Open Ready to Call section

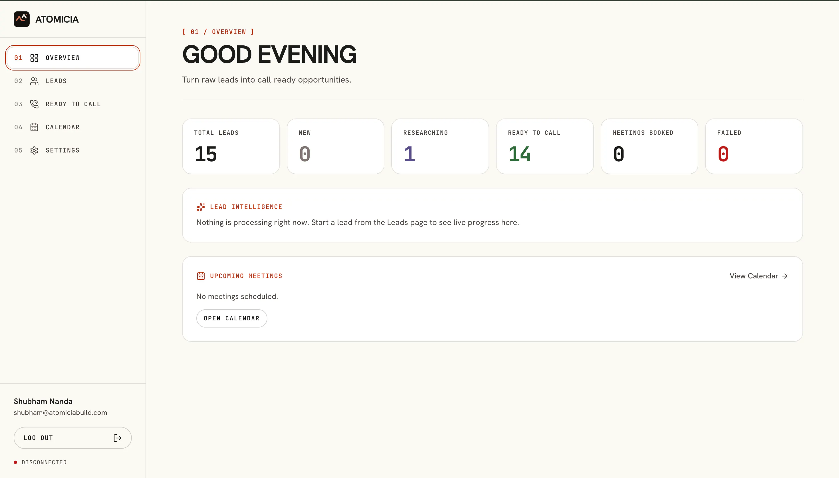tap(73, 104)
